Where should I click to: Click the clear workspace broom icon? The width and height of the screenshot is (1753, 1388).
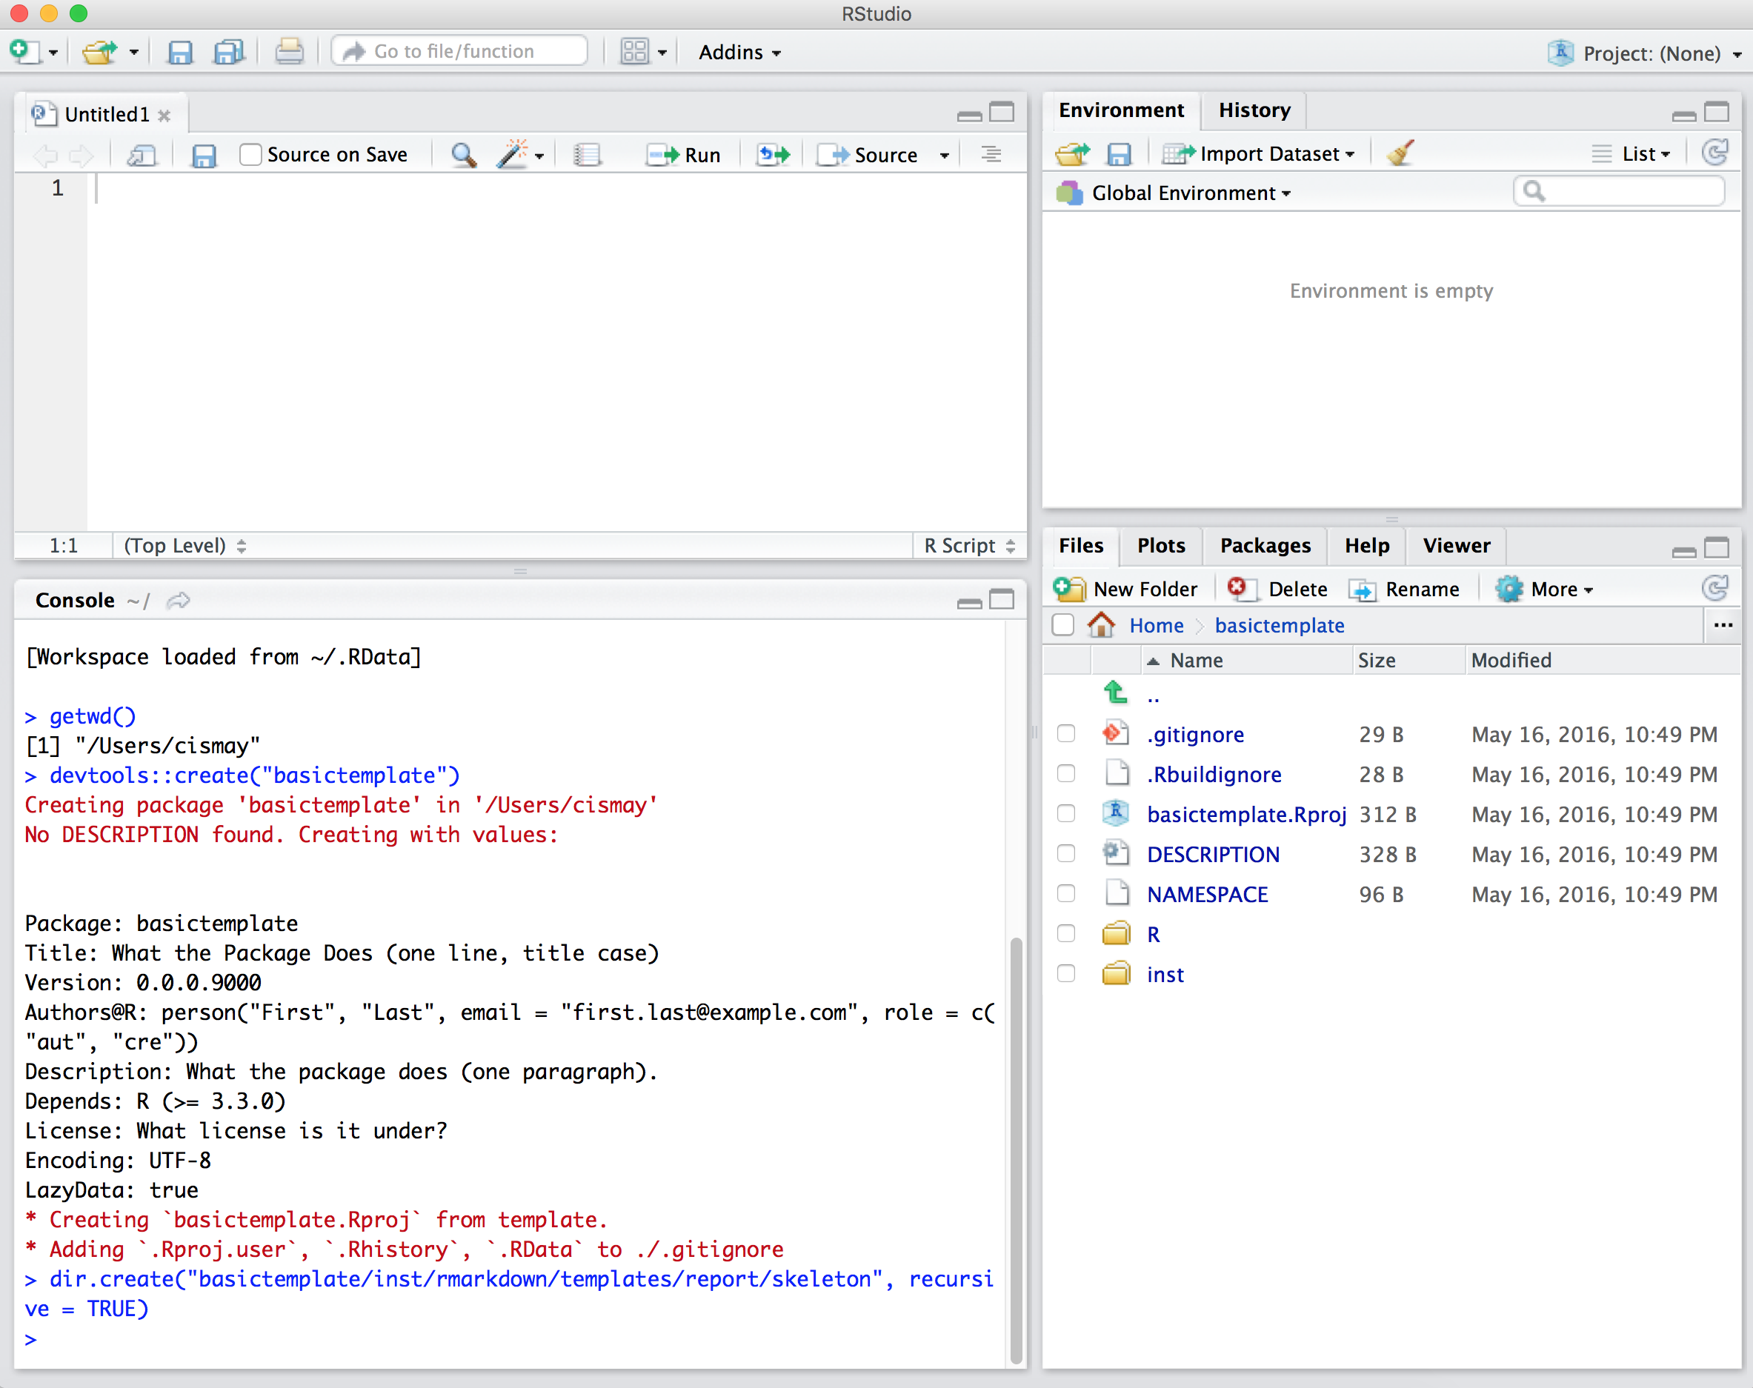click(x=1400, y=153)
